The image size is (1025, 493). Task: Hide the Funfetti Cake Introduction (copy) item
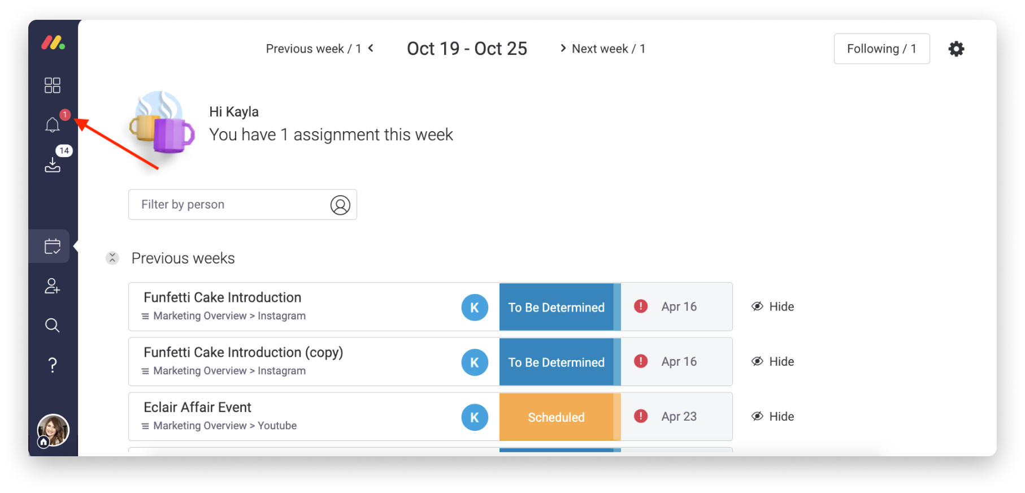(772, 361)
